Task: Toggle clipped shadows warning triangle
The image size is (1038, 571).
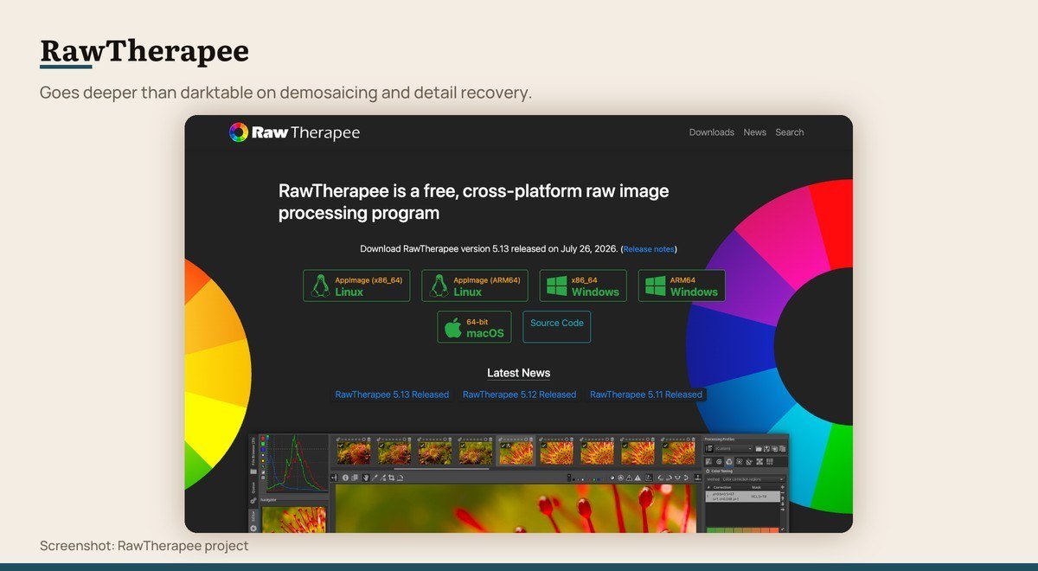Action: tap(629, 478)
